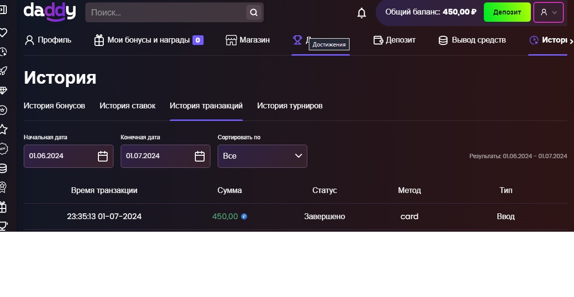This screenshot has height=297, width=574.
Task: Switch to 'История ставок' tab
Action: [128, 106]
